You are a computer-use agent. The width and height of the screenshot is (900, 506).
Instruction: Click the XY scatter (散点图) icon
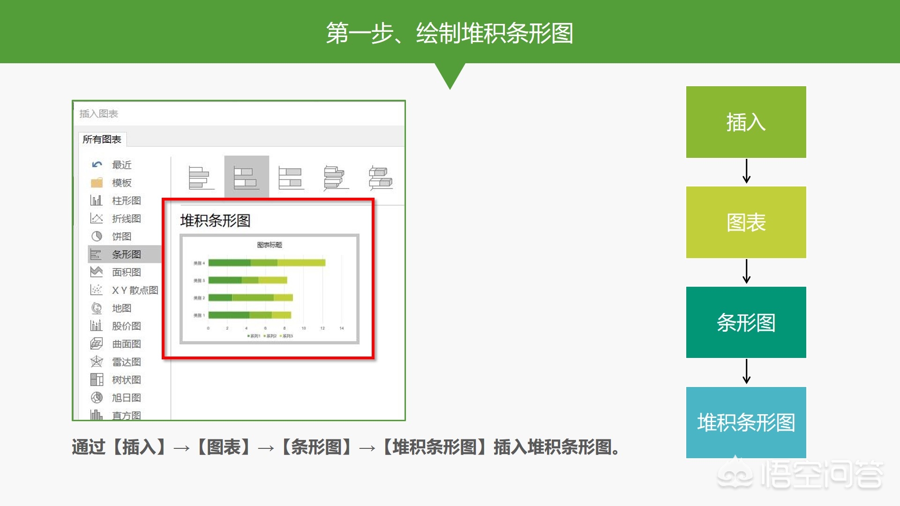(x=96, y=290)
